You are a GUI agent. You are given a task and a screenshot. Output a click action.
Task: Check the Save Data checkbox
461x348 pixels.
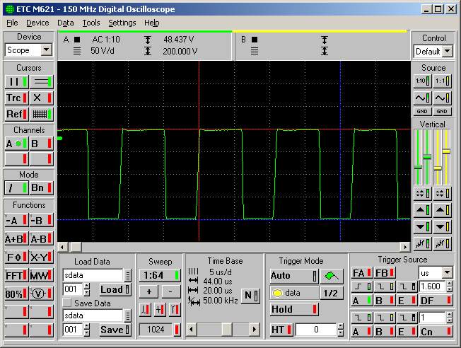(x=67, y=303)
